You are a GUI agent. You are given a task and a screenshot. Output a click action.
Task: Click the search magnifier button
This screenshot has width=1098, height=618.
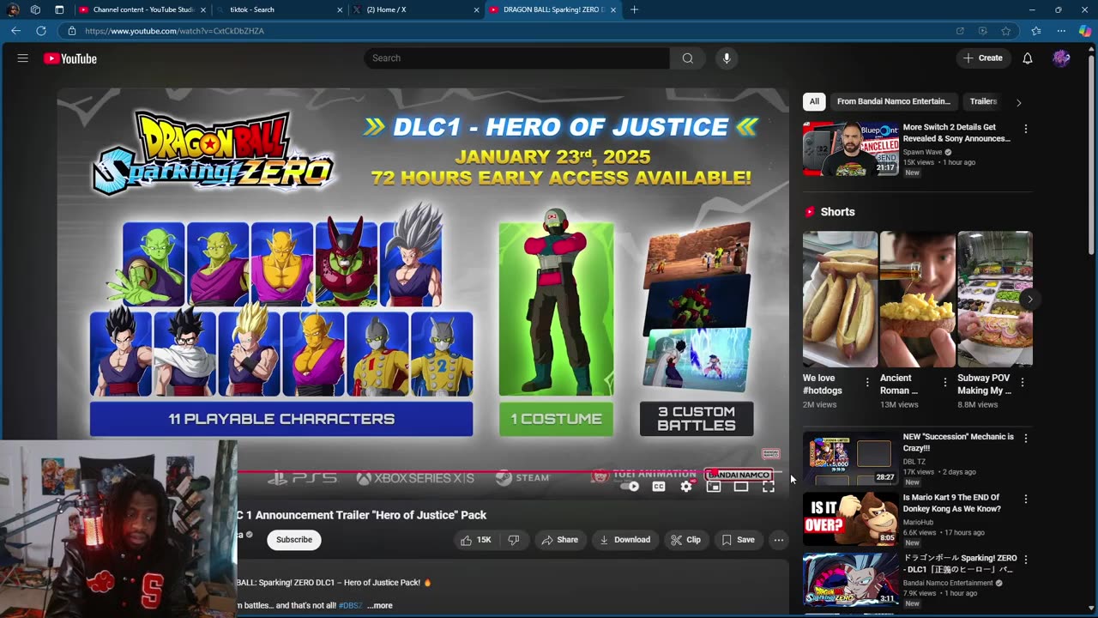point(688,58)
